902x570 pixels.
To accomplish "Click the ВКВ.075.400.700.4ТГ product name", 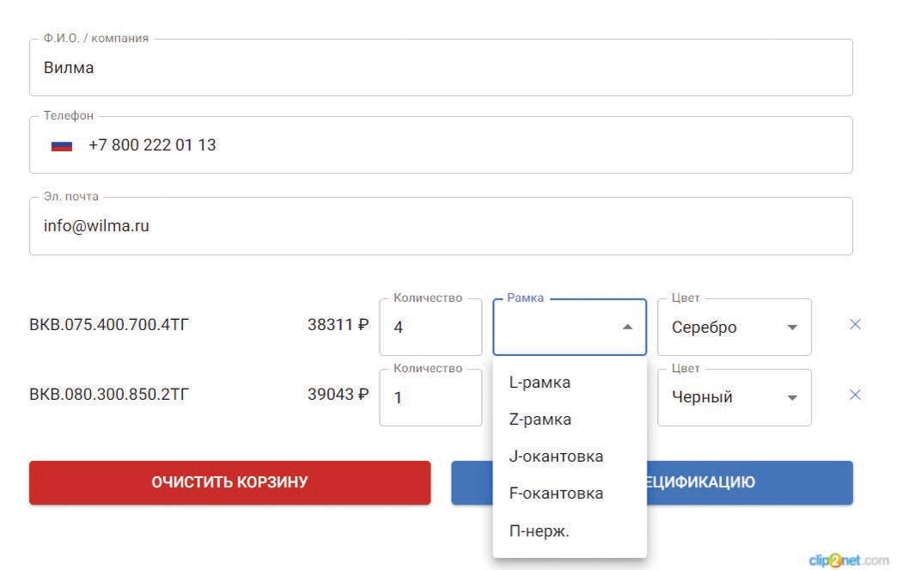I will (109, 325).
